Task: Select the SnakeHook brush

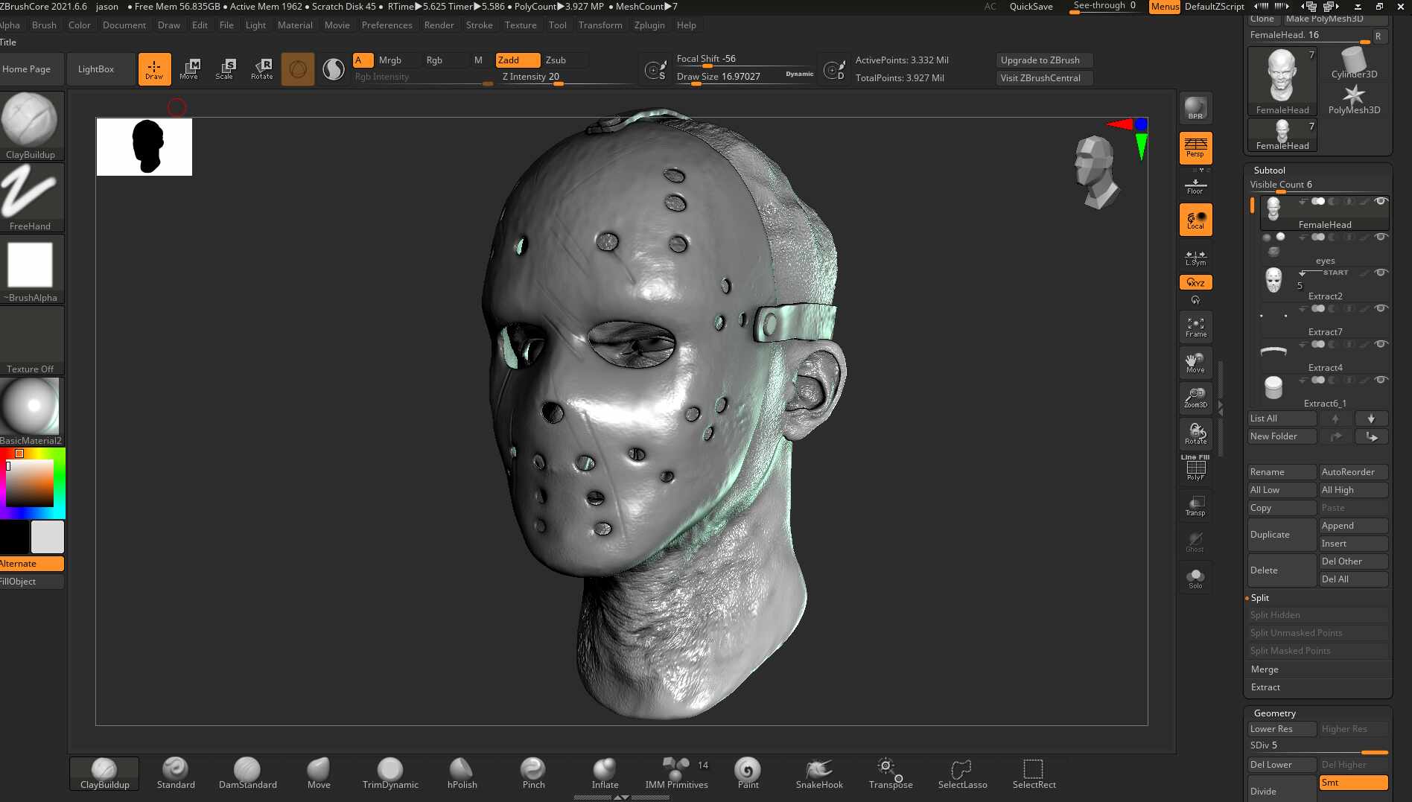Action: tap(819, 773)
